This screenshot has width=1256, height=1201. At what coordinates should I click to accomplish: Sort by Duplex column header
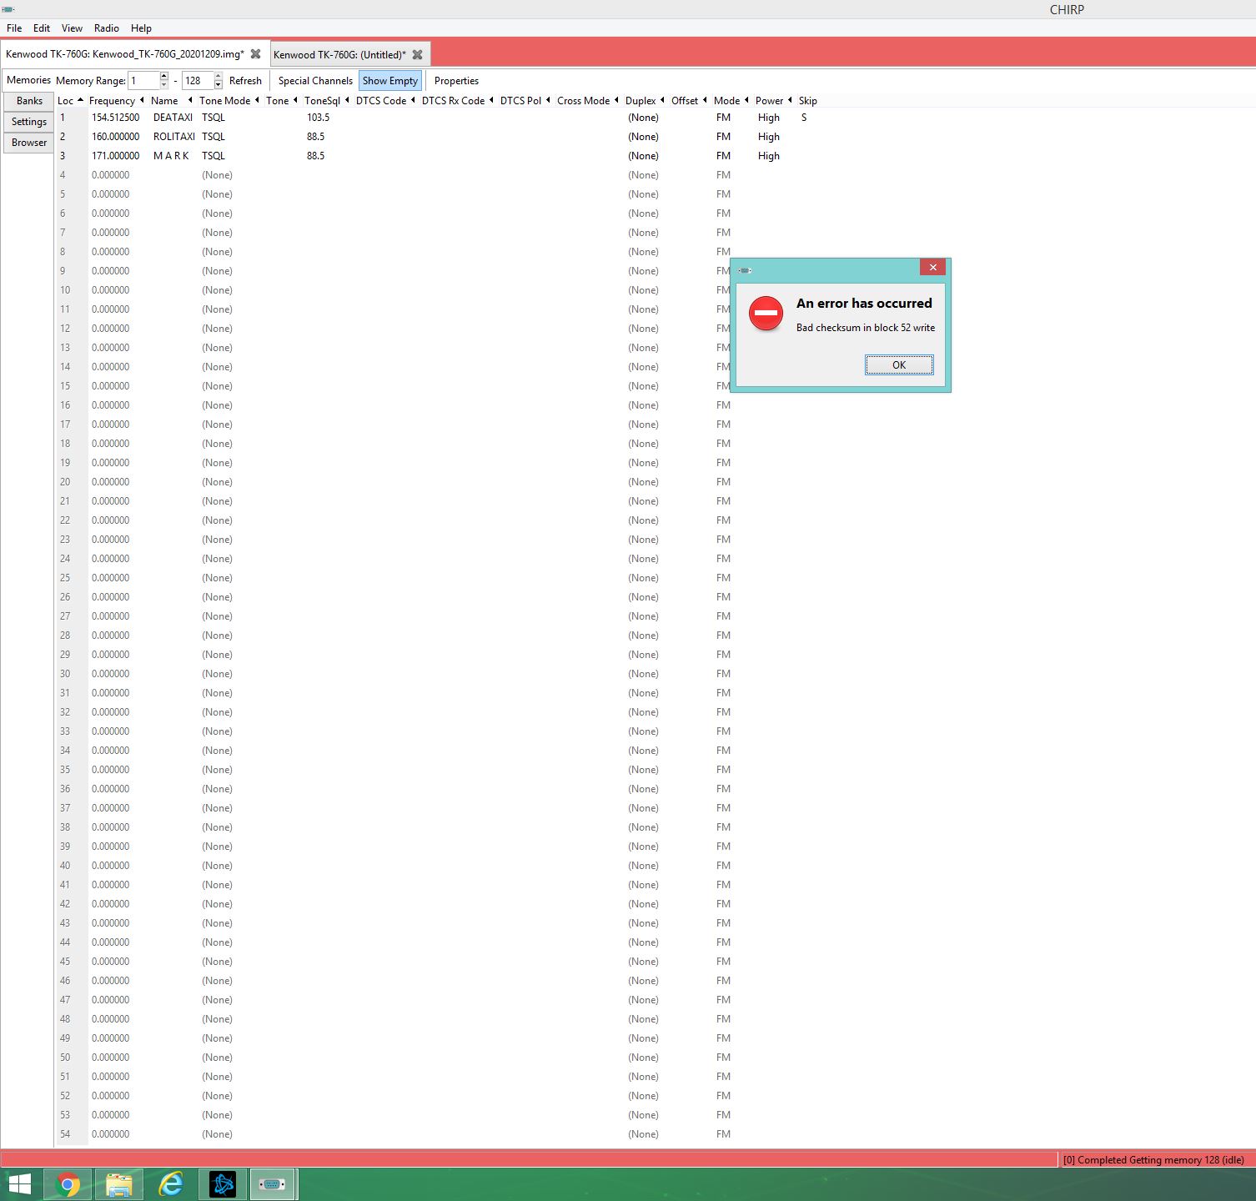click(641, 101)
